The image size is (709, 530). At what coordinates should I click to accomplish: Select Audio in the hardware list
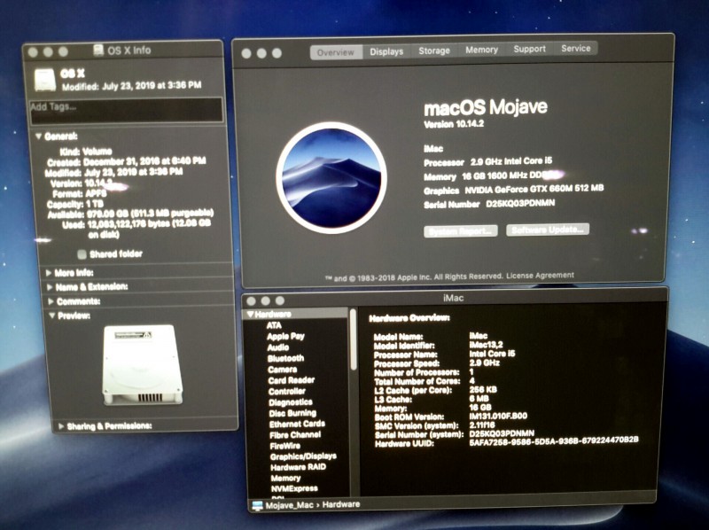277,347
